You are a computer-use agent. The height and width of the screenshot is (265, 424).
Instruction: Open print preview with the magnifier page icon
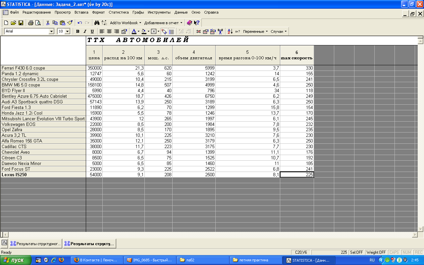click(38, 23)
